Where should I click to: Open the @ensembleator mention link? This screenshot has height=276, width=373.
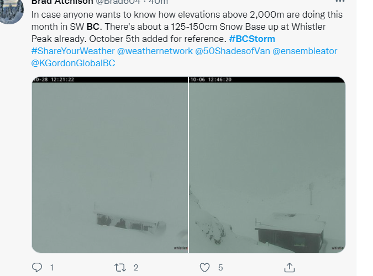coord(304,51)
